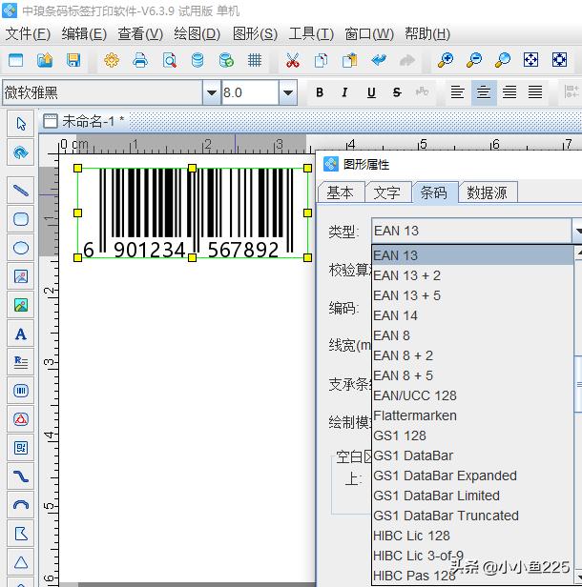Click the Print preview icon
Screen dimensions: 582x587
pyautogui.click(x=170, y=60)
